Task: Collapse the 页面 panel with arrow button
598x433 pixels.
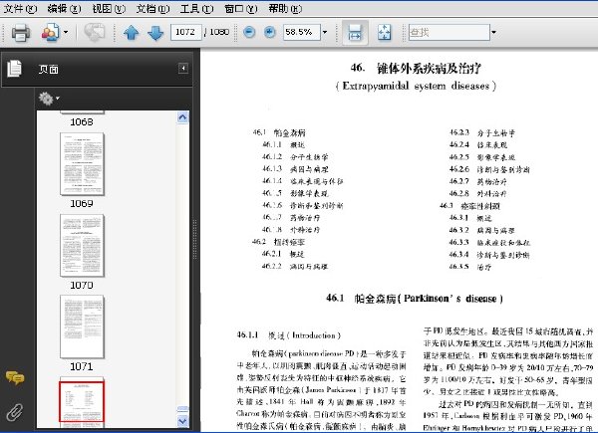Action: (x=183, y=68)
